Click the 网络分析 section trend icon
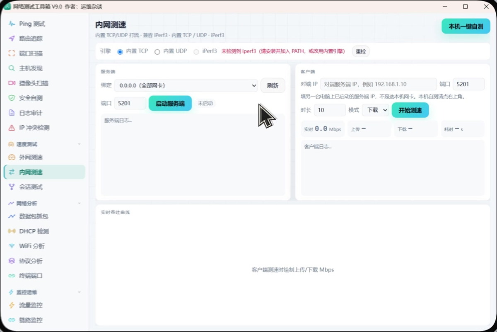 (x=11, y=204)
